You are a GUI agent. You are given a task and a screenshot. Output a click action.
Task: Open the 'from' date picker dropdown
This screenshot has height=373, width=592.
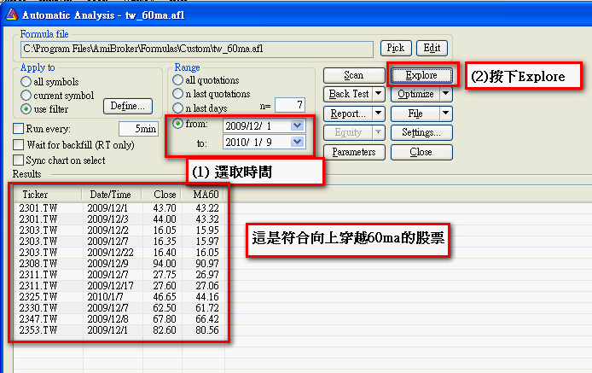tap(298, 125)
